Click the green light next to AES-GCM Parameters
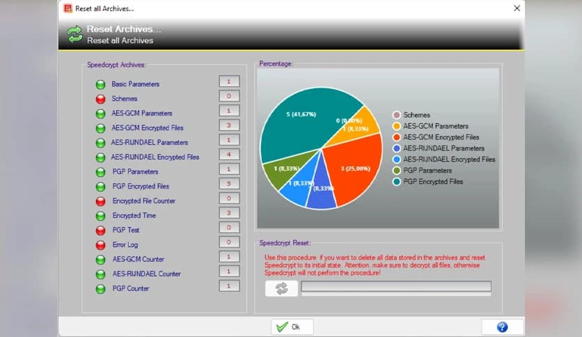This screenshot has width=582, height=337. 100,113
